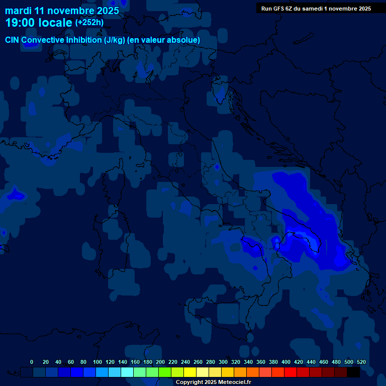Viewport: 386px width, 386px height.
Task: Click the legend value label 0
Action: pos(32,362)
